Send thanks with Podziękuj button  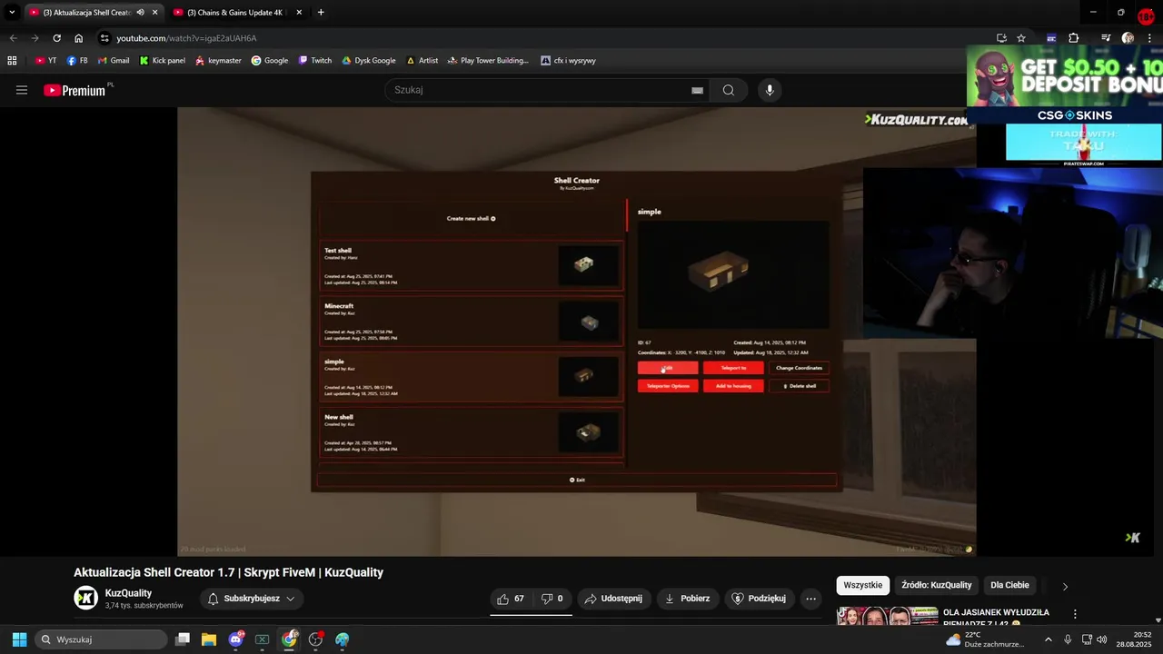(760, 599)
